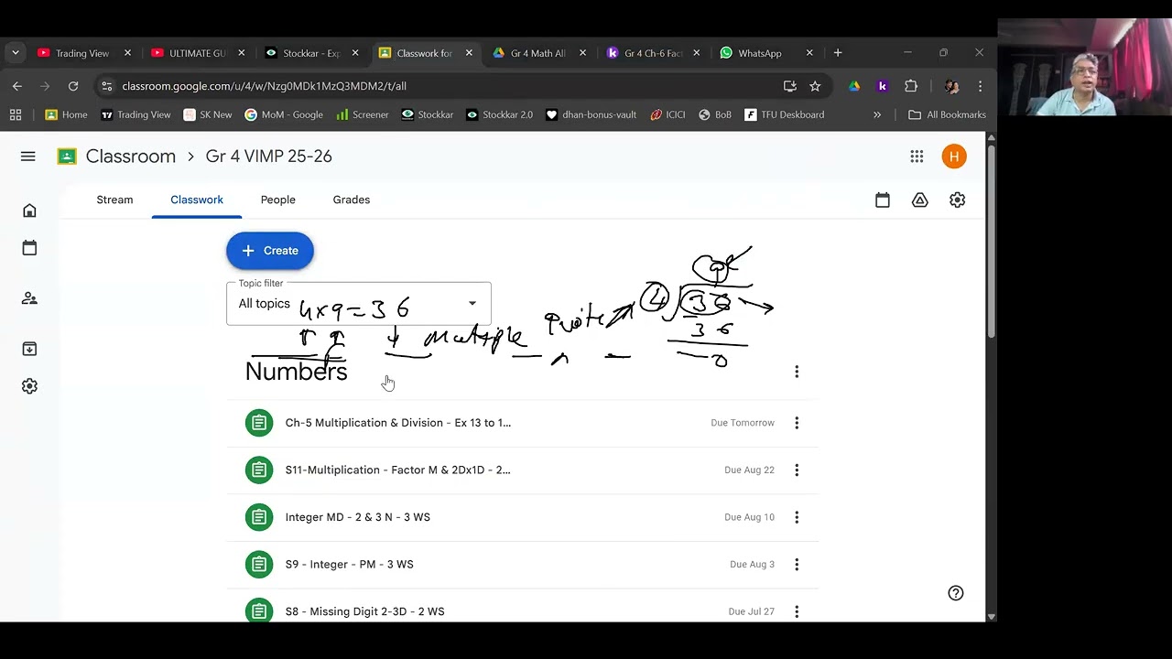Open Chrome three-dot menu
This screenshot has width=1172, height=659.
click(x=980, y=86)
